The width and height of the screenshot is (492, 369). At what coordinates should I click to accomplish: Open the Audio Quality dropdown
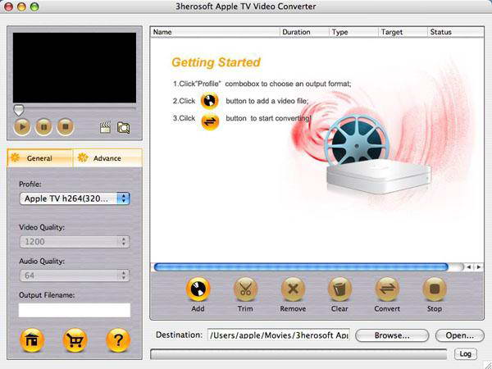point(75,276)
